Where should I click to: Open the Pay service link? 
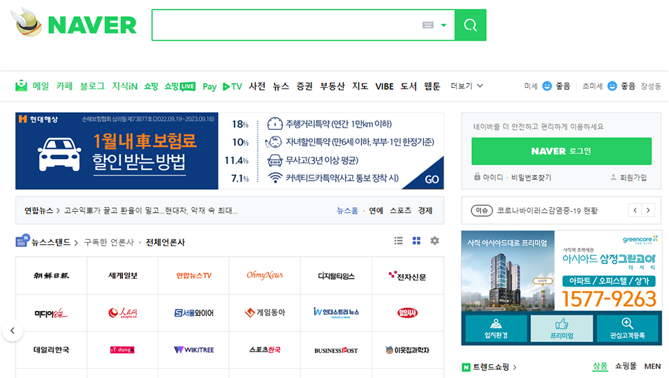click(x=209, y=86)
